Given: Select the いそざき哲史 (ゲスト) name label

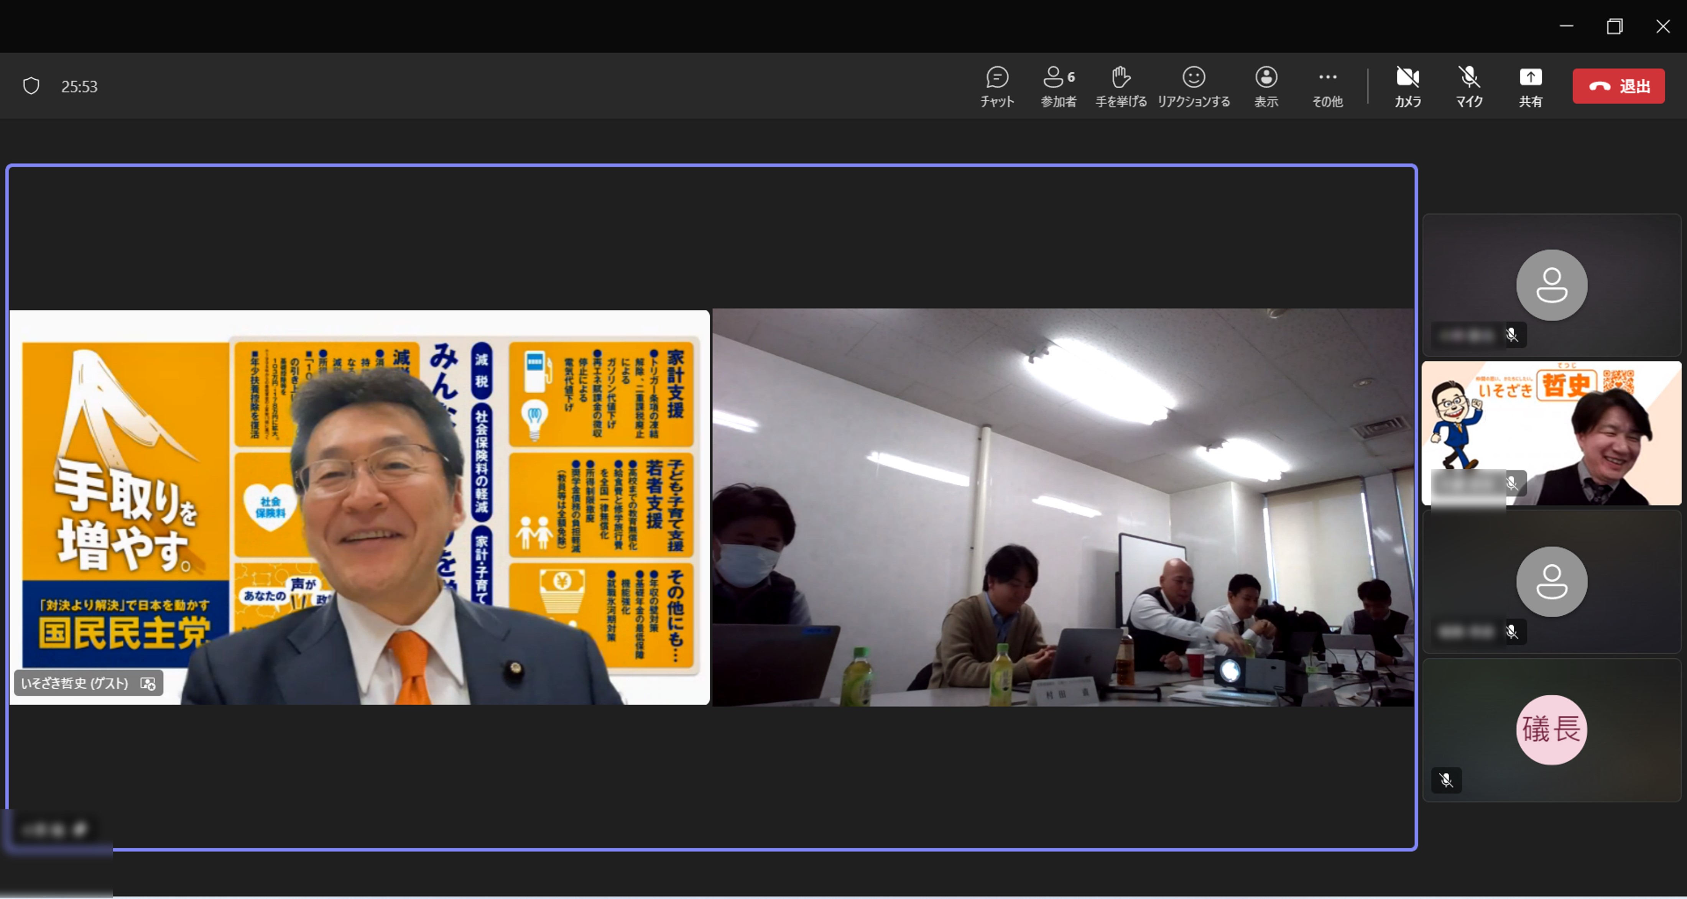Looking at the screenshot, I should [x=75, y=683].
